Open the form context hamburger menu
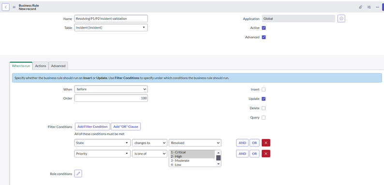 click(14, 7)
